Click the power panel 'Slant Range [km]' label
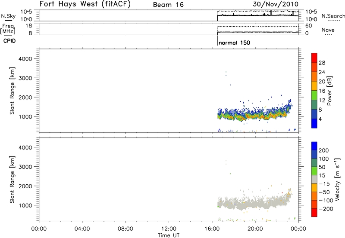The image size is (345, 238). [x=12, y=91]
